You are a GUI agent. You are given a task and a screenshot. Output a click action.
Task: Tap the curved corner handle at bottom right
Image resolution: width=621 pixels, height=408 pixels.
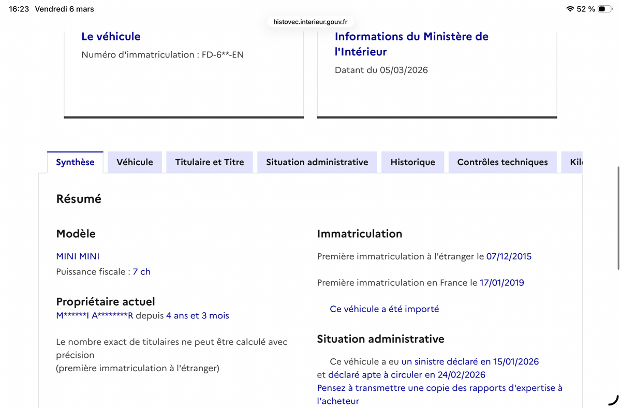614,400
